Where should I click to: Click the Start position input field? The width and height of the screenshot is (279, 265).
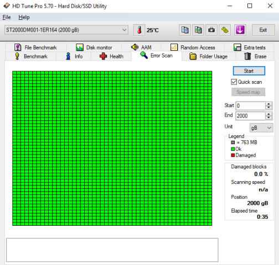click(250, 105)
